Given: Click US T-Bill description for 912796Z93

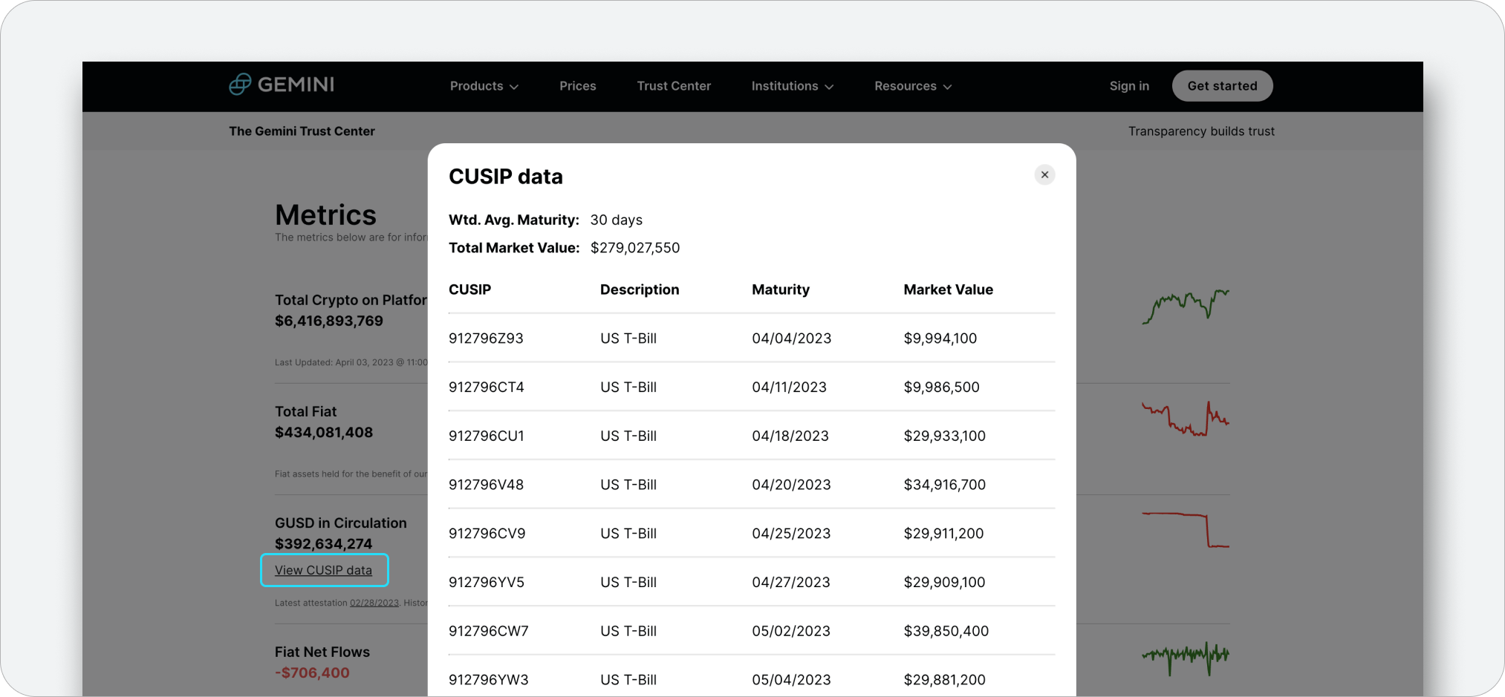Looking at the screenshot, I should [x=628, y=338].
